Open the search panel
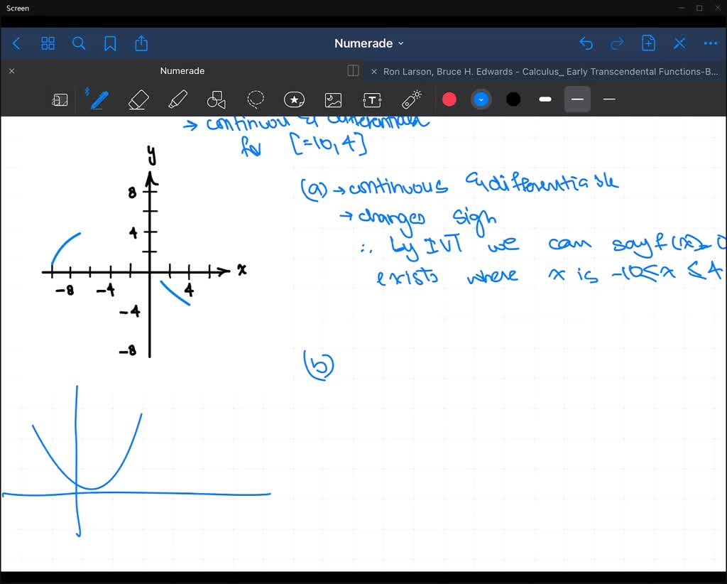This screenshot has width=727, height=584. click(79, 43)
